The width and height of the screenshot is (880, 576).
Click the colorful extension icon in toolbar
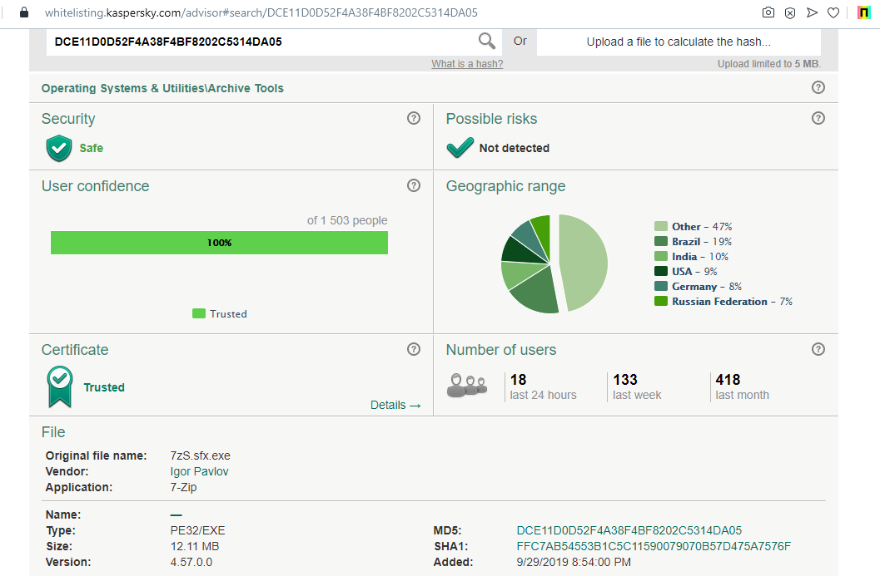(x=863, y=12)
